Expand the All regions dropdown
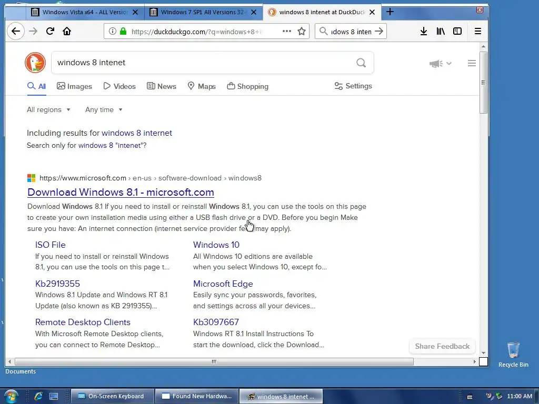 coord(48,109)
